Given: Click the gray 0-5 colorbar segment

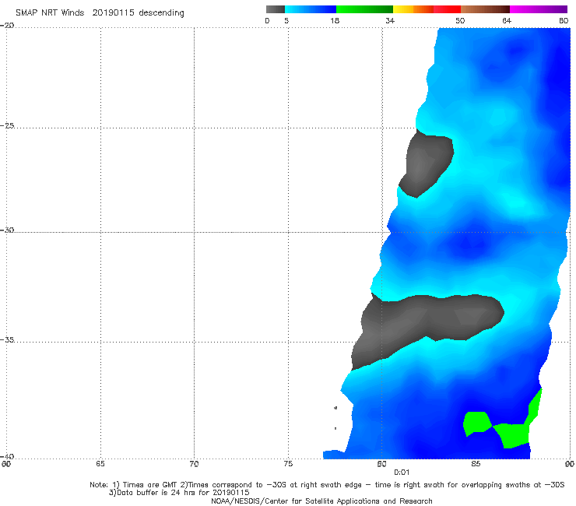Looking at the screenshot, I should point(276,9).
